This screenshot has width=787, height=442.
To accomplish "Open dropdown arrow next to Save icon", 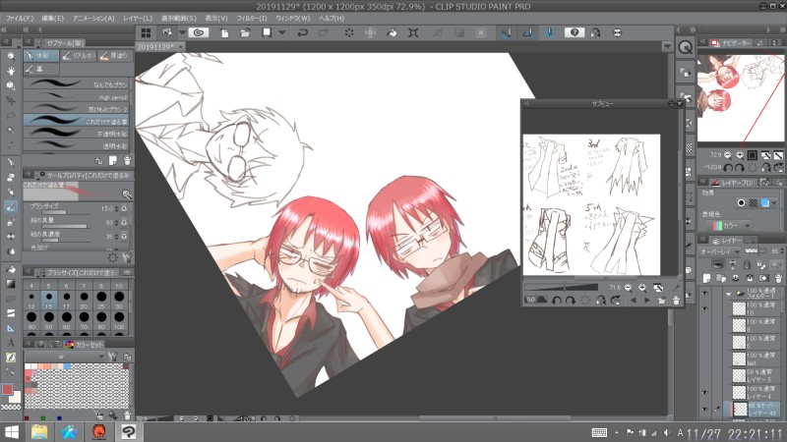I will 282,32.
